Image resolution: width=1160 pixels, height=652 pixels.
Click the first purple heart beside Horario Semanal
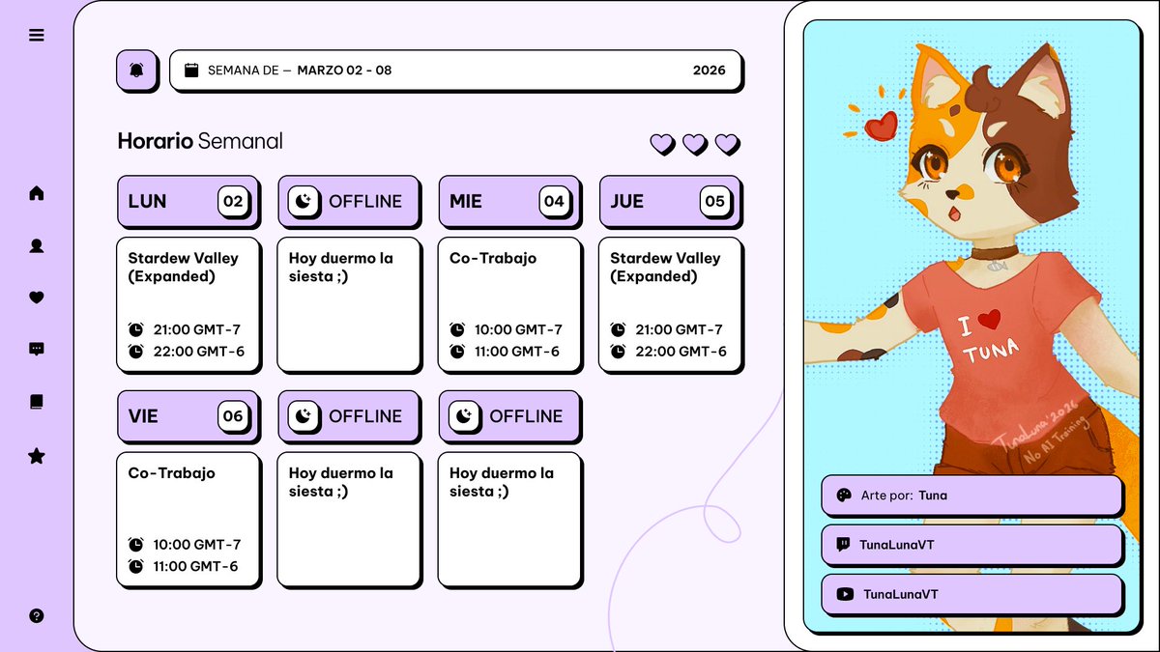pos(661,144)
